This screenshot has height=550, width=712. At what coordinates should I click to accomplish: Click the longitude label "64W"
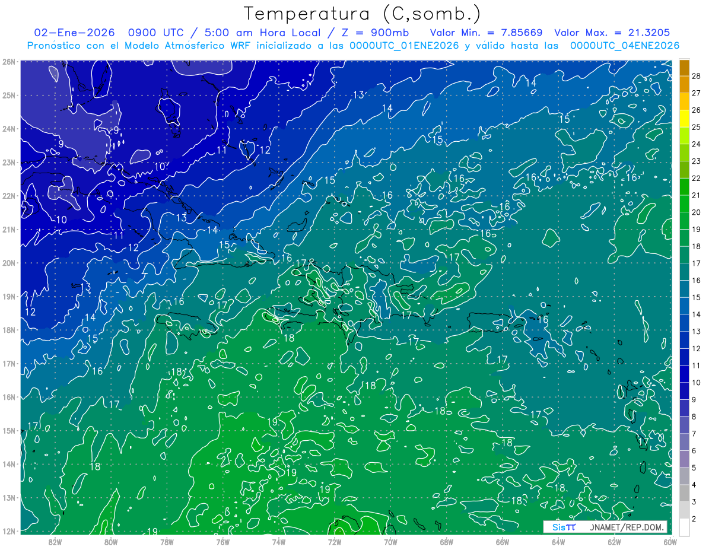click(558, 541)
